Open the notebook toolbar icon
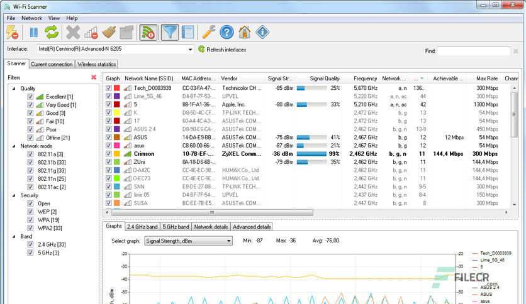The image size is (526, 304). click(188, 33)
